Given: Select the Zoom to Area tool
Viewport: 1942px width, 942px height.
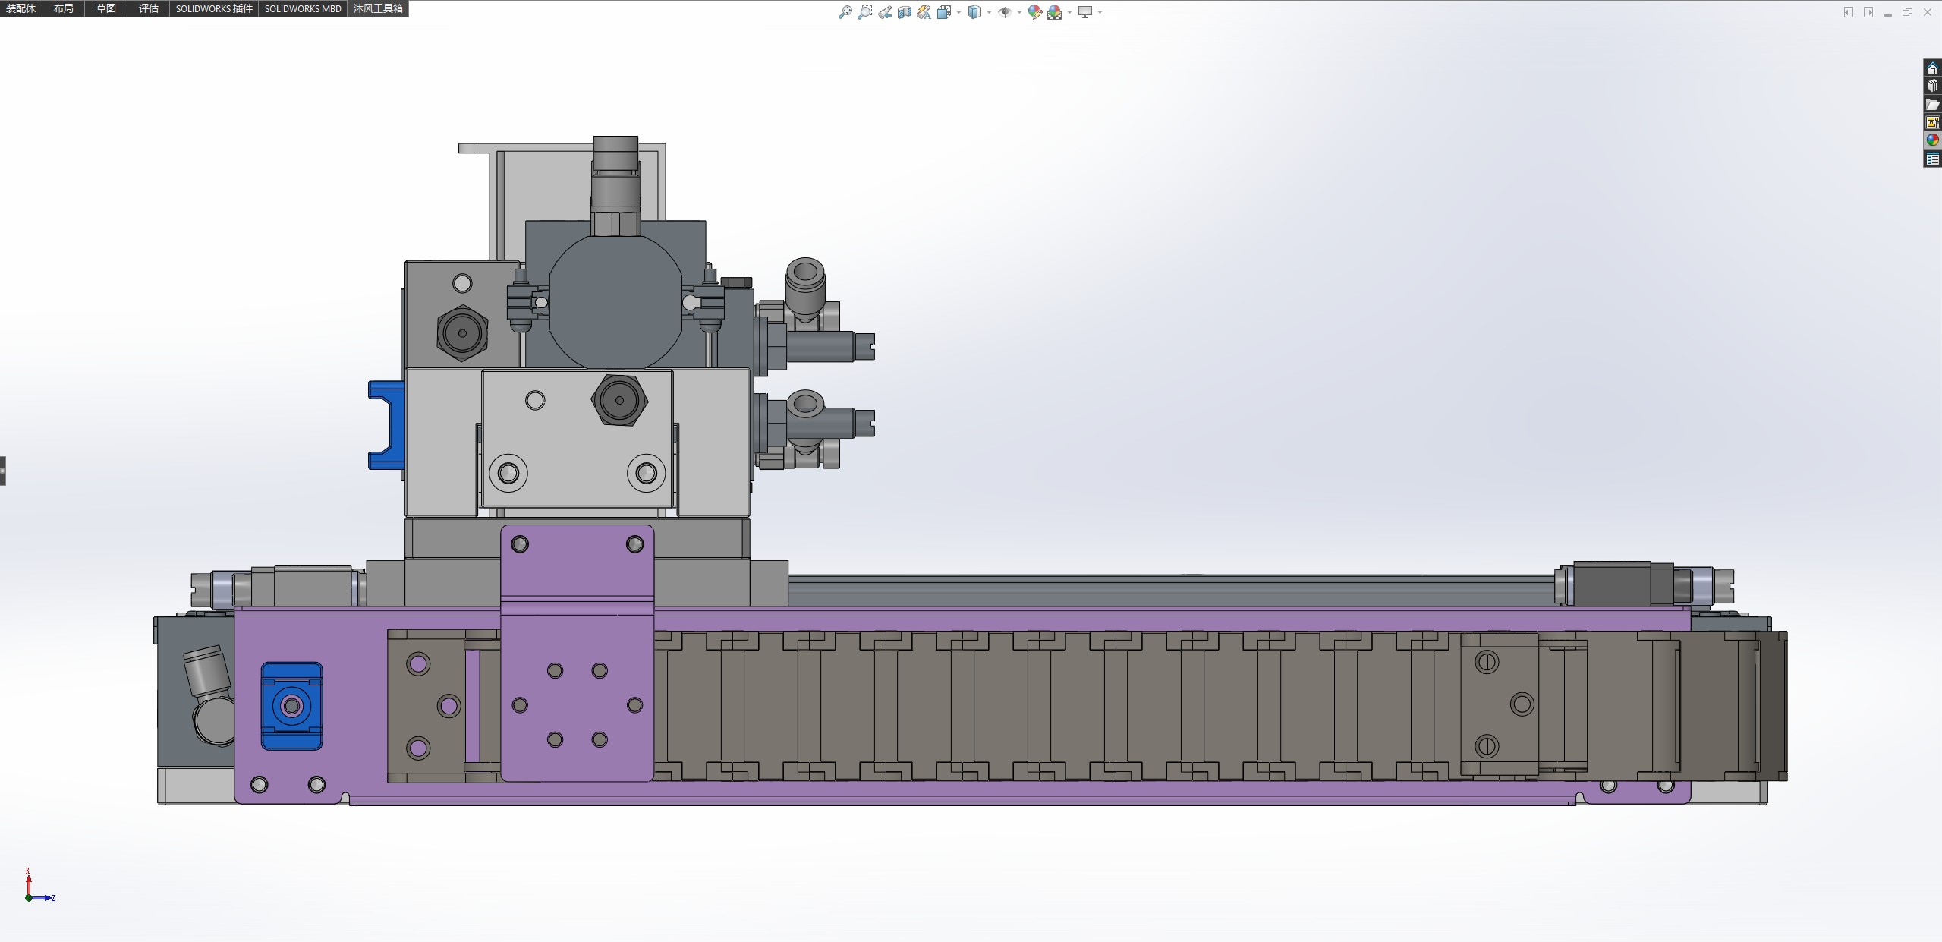Looking at the screenshot, I should coord(864,12).
